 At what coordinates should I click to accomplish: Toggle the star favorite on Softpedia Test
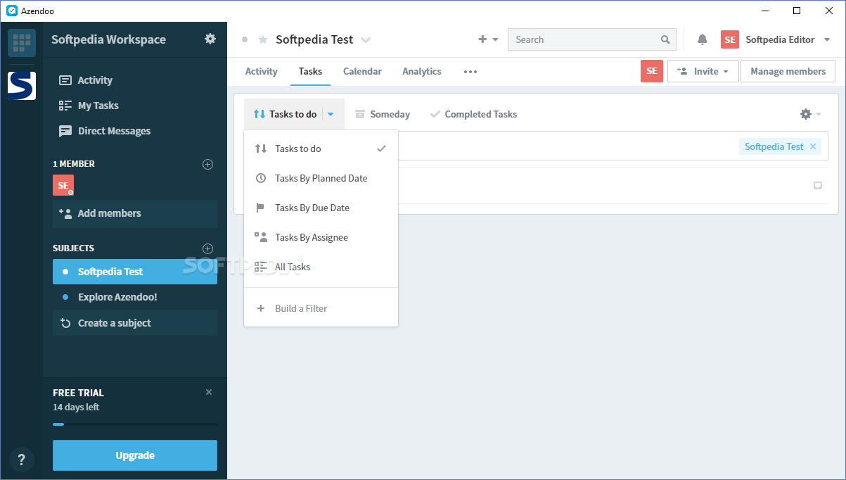[x=263, y=39]
